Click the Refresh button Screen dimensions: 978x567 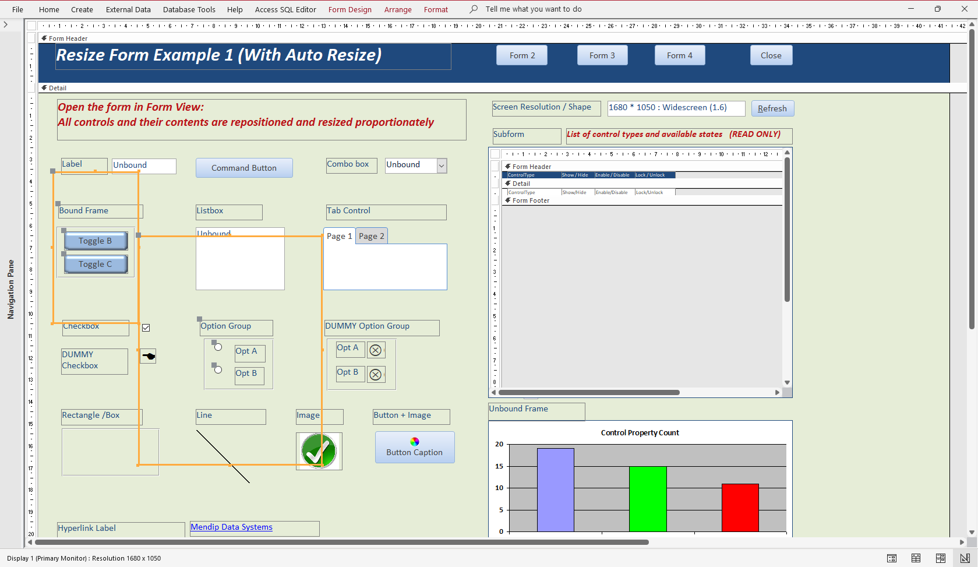pos(772,108)
